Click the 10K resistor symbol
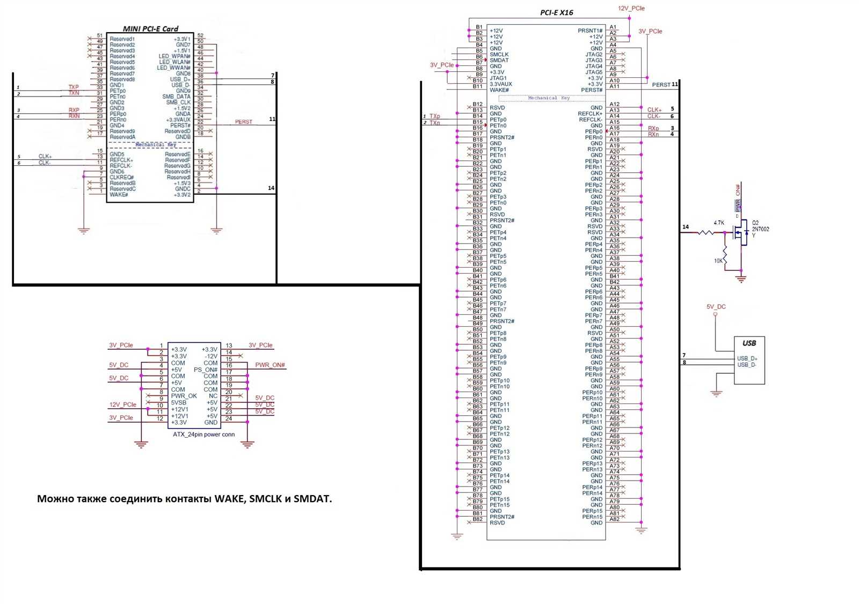859x604 pixels. (725, 254)
